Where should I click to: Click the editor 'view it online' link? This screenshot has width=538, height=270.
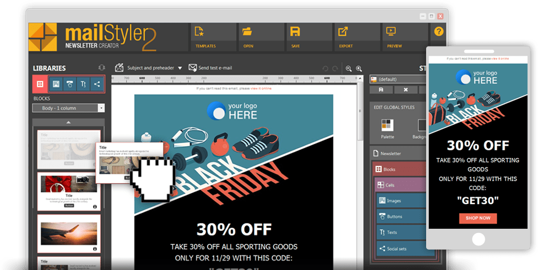[261, 88]
